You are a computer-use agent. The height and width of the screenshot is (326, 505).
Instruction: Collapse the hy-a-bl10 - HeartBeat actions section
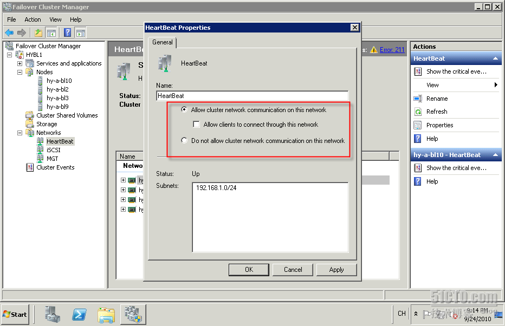495,155
